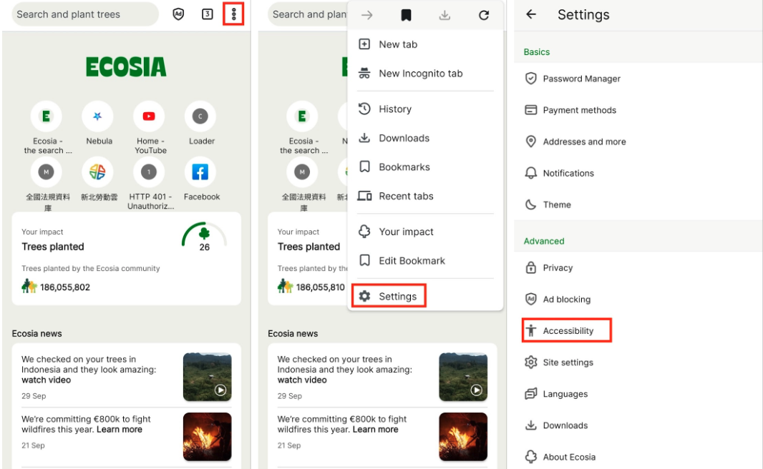The width and height of the screenshot is (763, 469).
Task: Open Ad blocking in Settings
Action: pyautogui.click(x=638, y=300)
